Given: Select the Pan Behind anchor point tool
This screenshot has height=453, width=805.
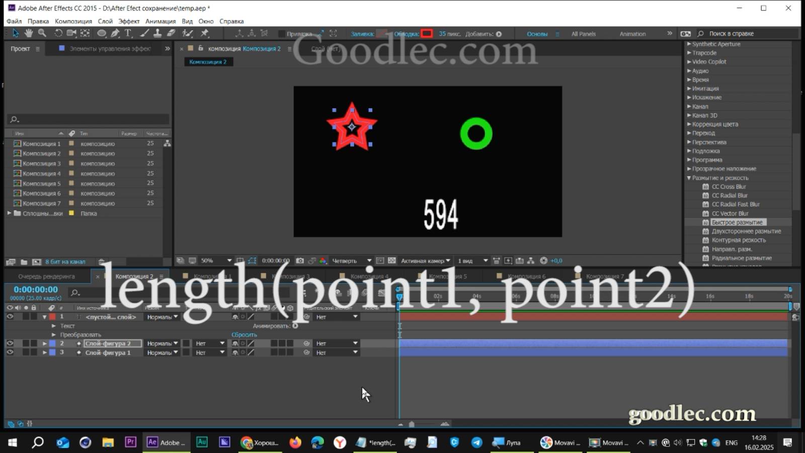Looking at the screenshot, I should pyautogui.click(x=85, y=33).
